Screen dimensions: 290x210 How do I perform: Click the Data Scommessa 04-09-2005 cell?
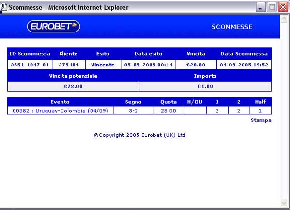pos(244,65)
